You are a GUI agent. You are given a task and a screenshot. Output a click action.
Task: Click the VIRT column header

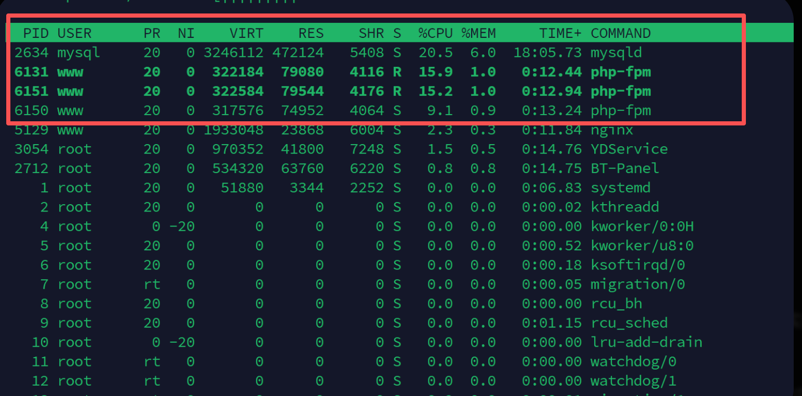246,33
